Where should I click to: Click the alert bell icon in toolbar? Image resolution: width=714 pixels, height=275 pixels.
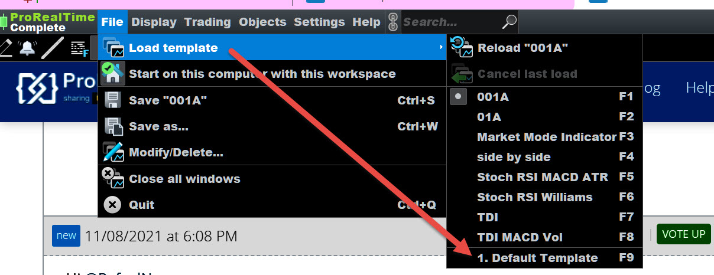tap(27, 48)
